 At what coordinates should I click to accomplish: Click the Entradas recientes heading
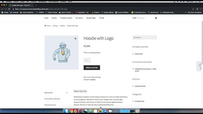pyautogui.click(x=140, y=47)
